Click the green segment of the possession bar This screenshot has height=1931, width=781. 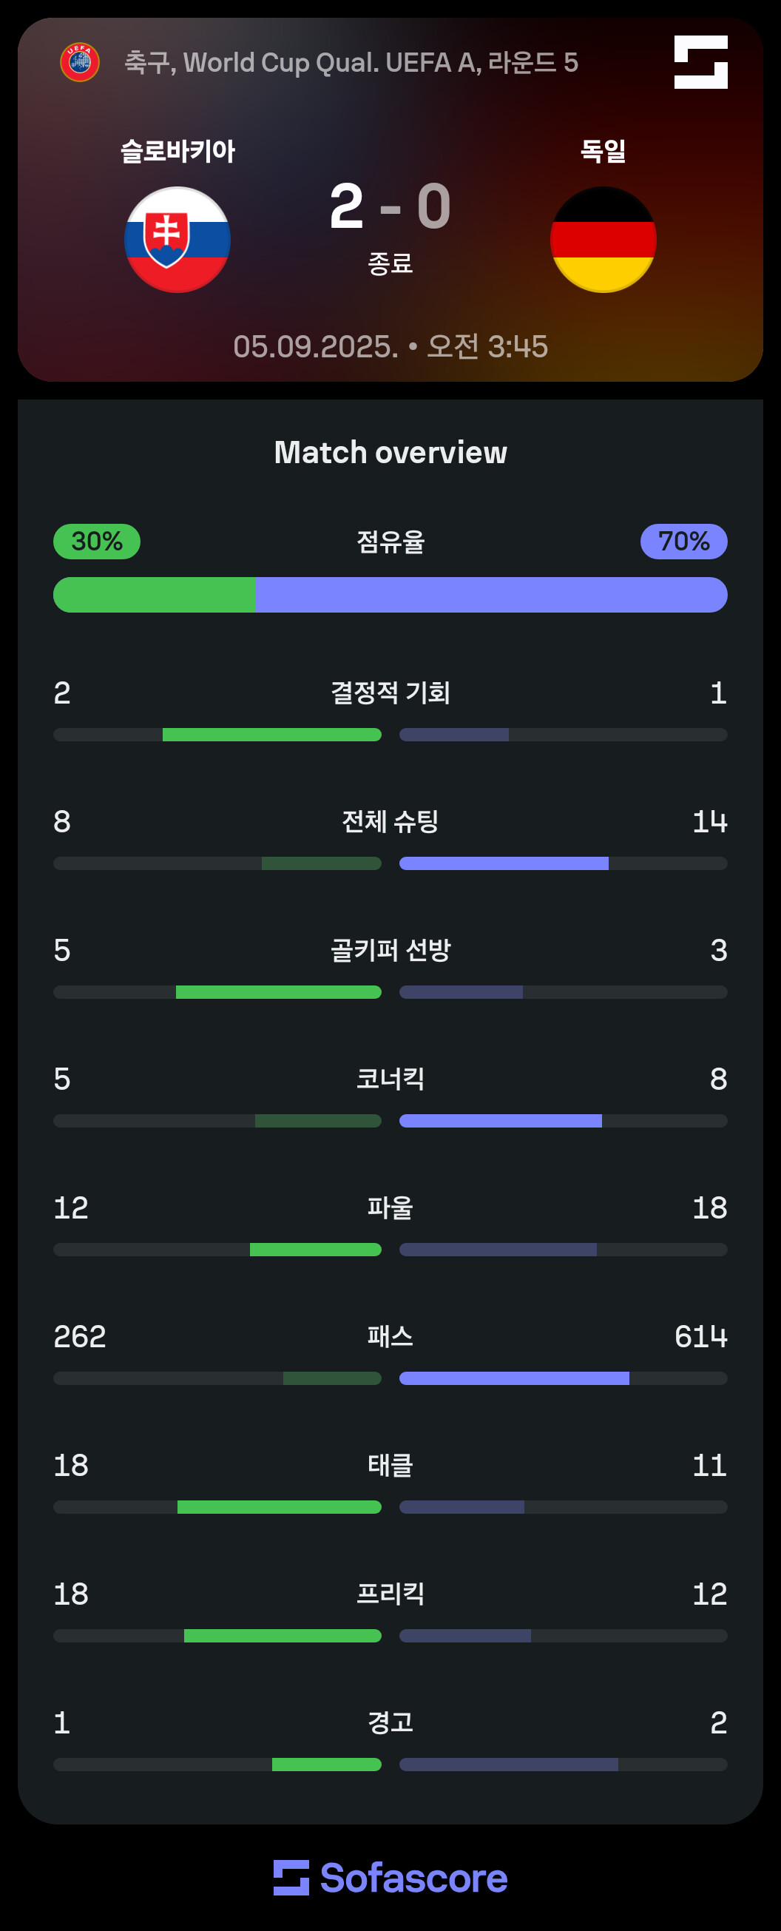point(155,594)
